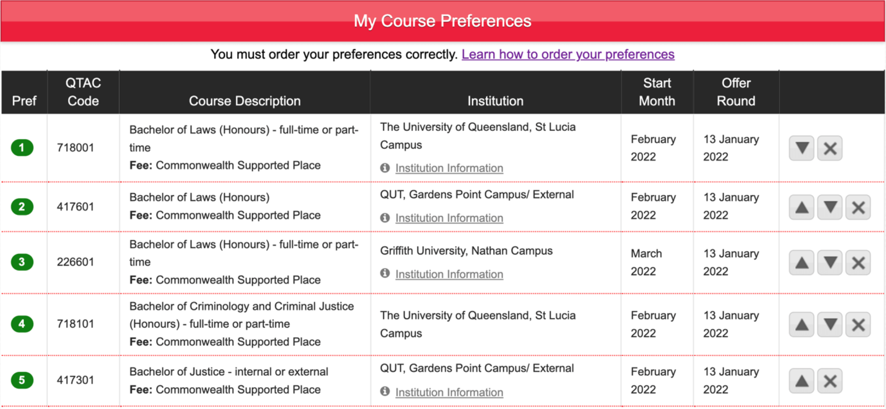Open Institution Information for preference 2 QUT
The width and height of the screenshot is (886, 409).
tap(449, 218)
